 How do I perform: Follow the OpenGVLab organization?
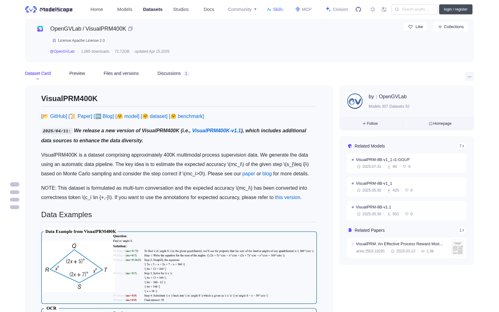[370, 124]
